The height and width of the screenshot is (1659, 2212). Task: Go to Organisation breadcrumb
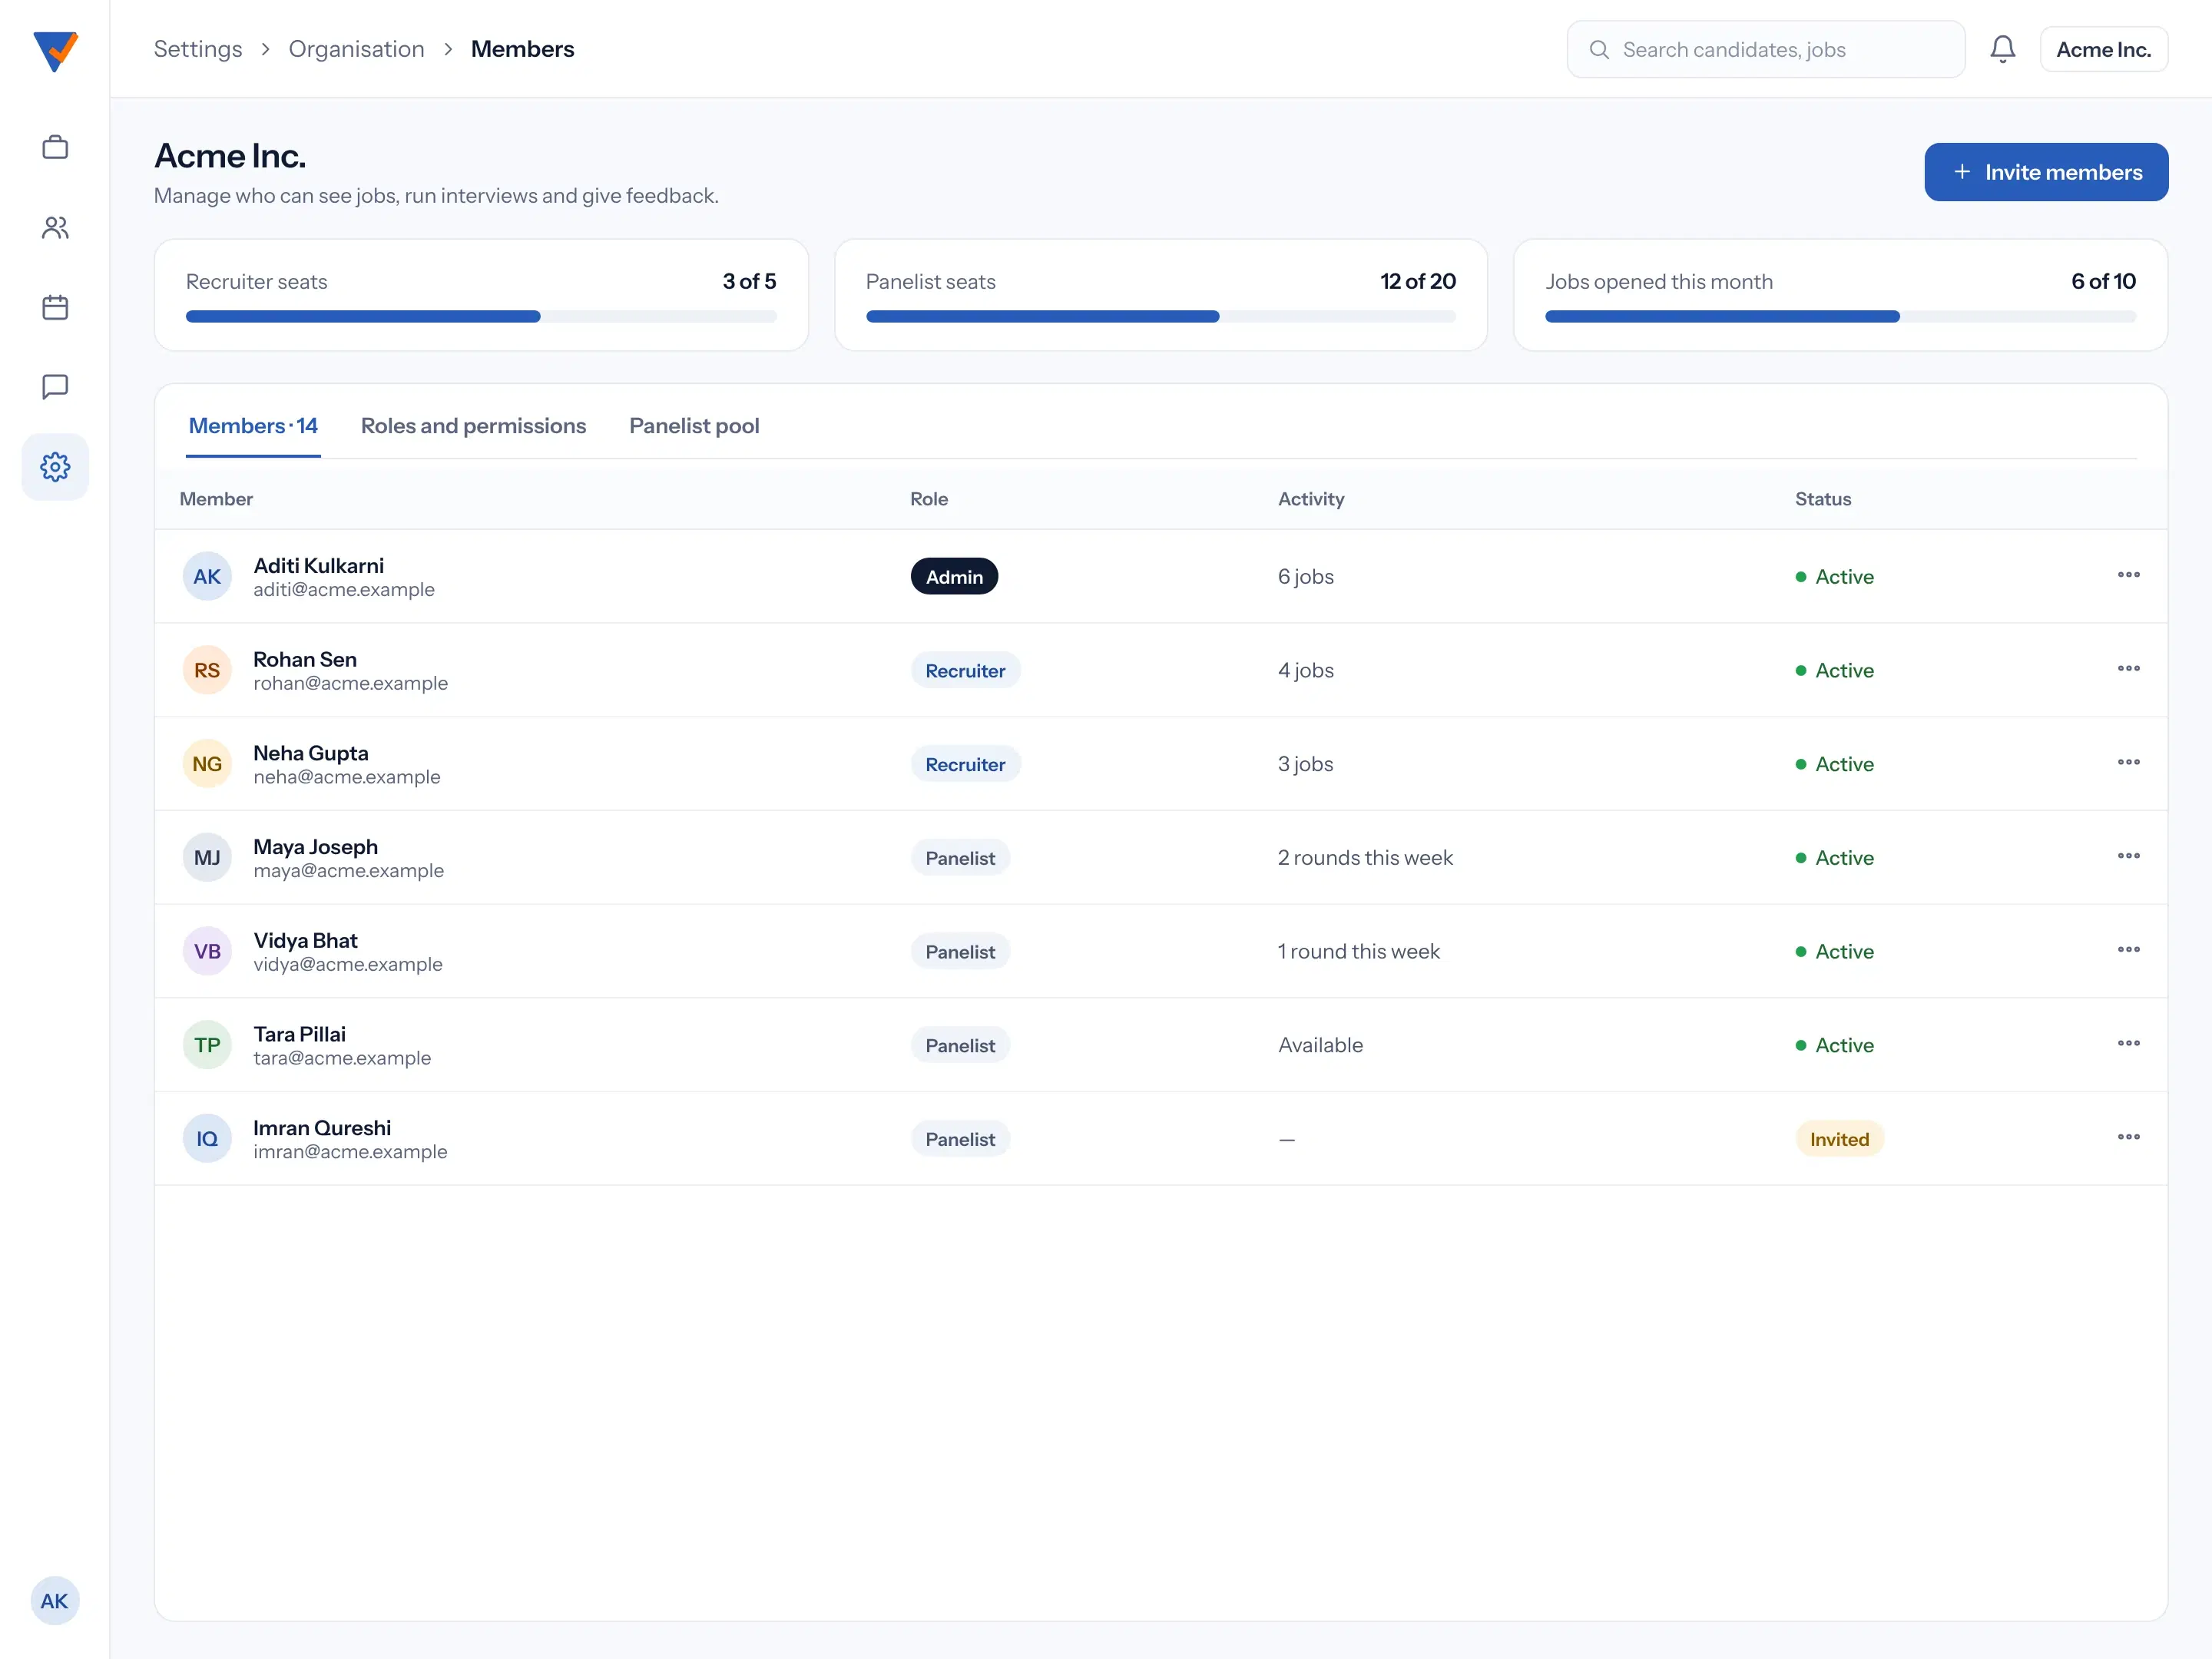click(x=356, y=49)
